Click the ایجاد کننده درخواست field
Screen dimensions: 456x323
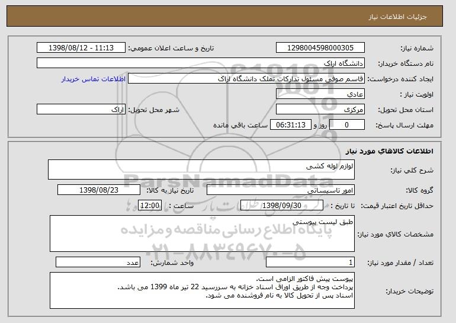(246, 79)
